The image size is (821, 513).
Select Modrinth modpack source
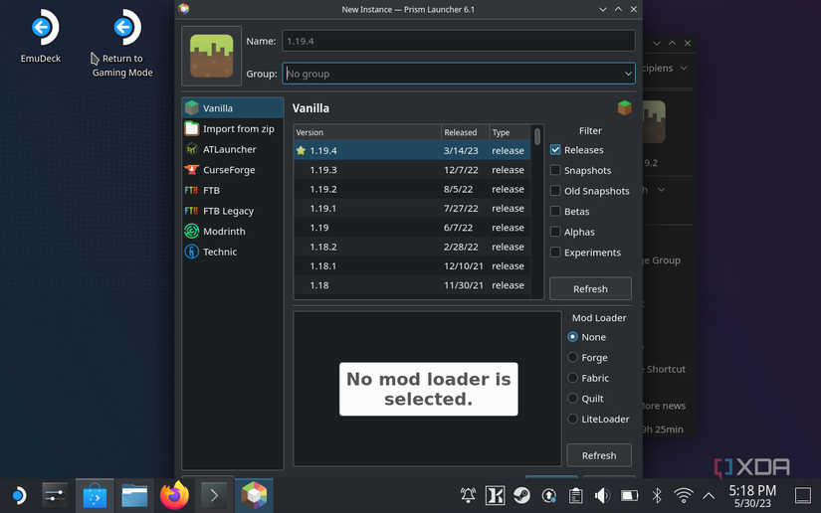pyautogui.click(x=233, y=231)
